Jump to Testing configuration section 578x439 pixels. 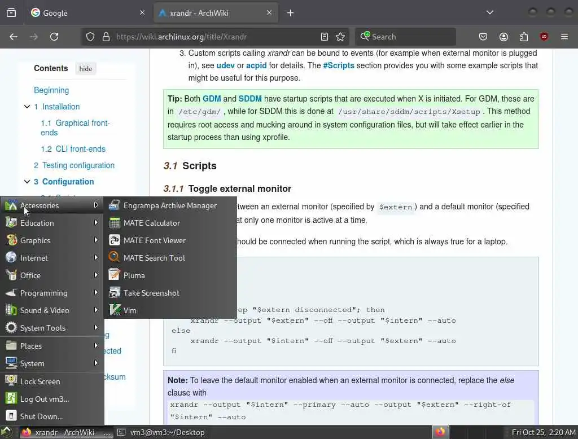pyautogui.click(x=74, y=165)
